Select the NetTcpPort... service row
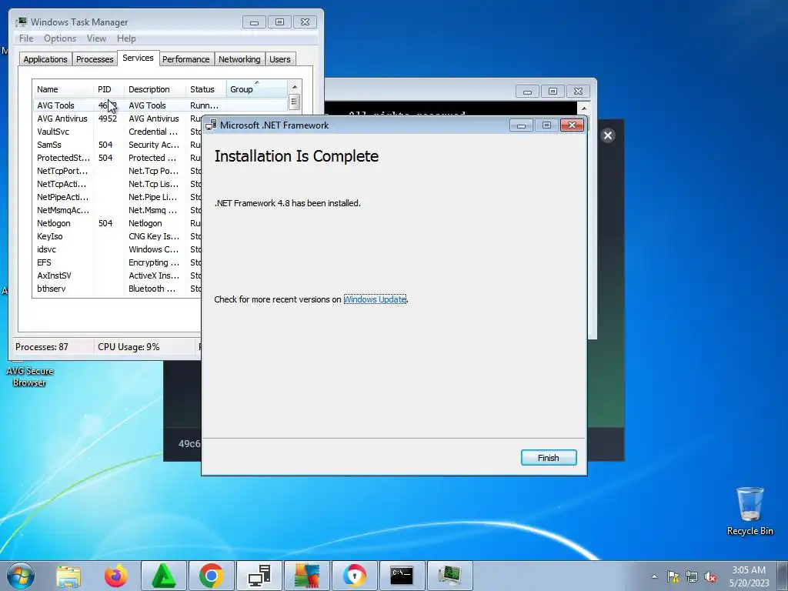The height and width of the screenshot is (591, 788). [117, 171]
